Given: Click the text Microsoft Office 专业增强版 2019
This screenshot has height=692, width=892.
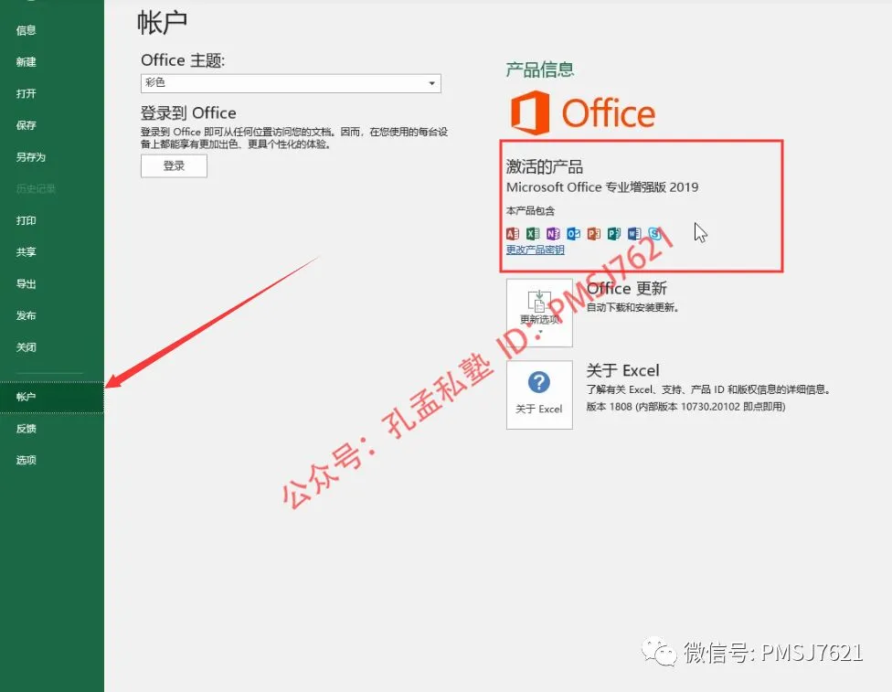Looking at the screenshot, I should coord(602,187).
